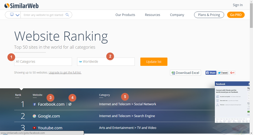Click the Facebook site preview thumbnail
The width and height of the screenshot is (253, 135).
232,102
